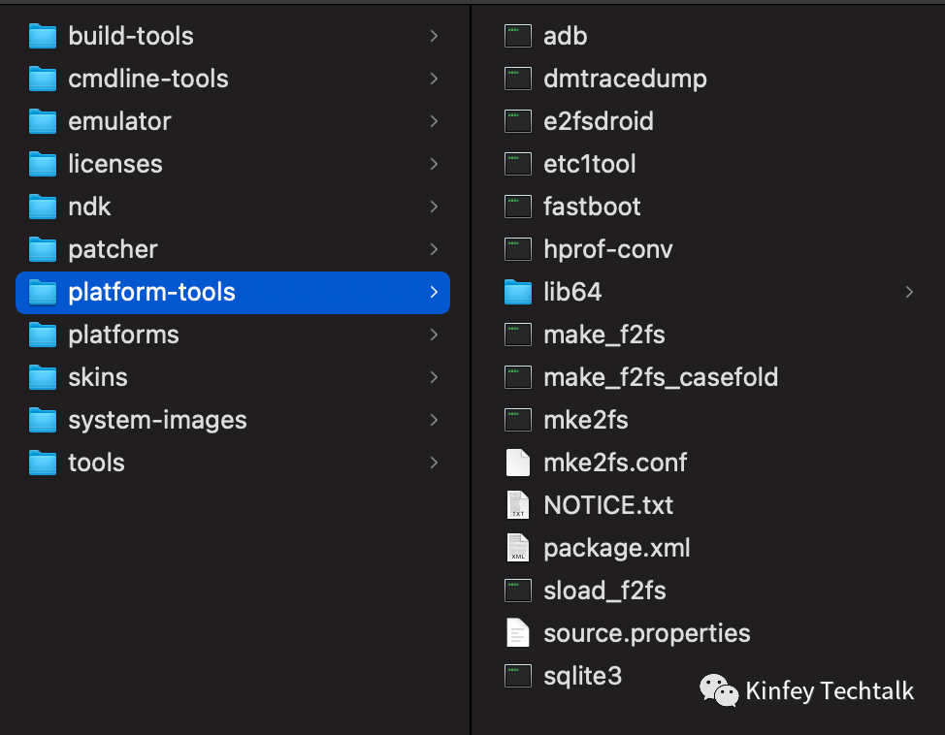Click the sqlite3 executable icon
This screenshot has height=735, width=945.
click(518, 676)
